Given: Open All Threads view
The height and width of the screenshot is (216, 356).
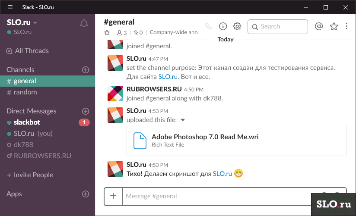Looking at the screenshot, I should [32, 51].
